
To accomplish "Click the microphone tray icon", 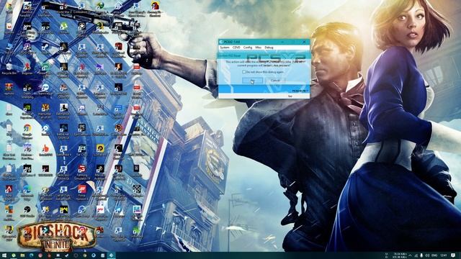I will 421,255.
